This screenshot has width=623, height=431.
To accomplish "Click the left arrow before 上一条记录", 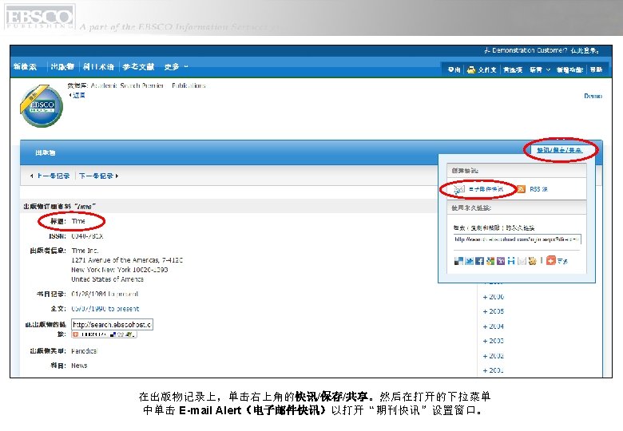I will point(31,176).
